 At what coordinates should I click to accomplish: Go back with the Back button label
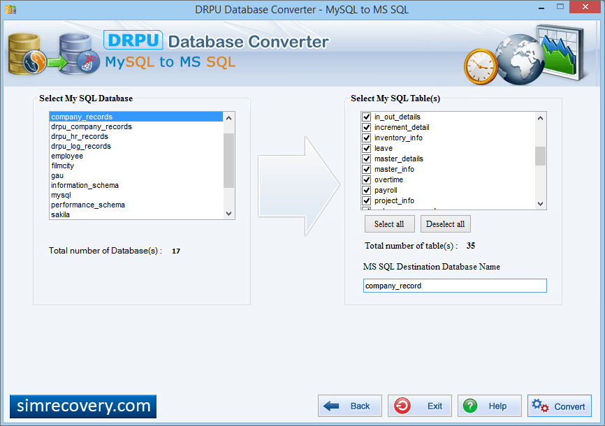360,406
